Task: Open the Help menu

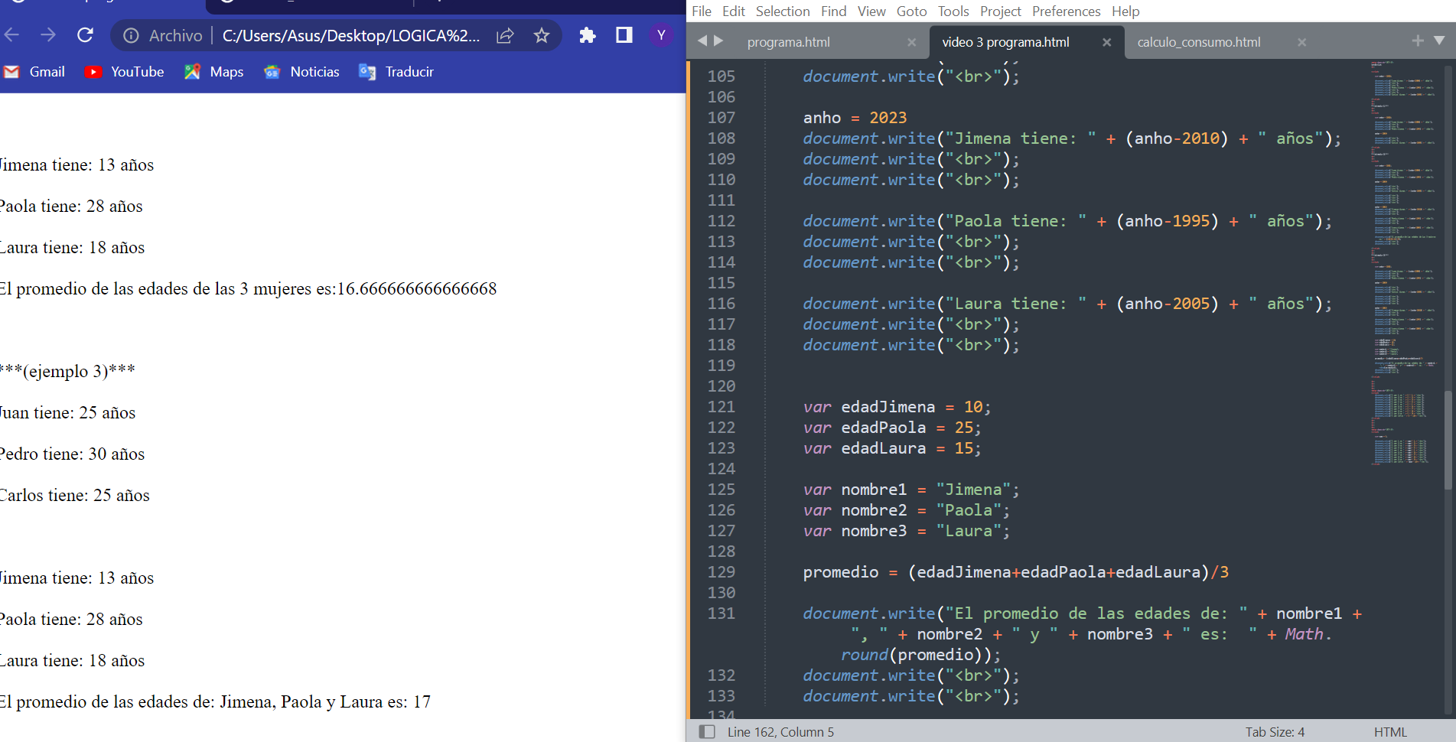Action: 1125,11
